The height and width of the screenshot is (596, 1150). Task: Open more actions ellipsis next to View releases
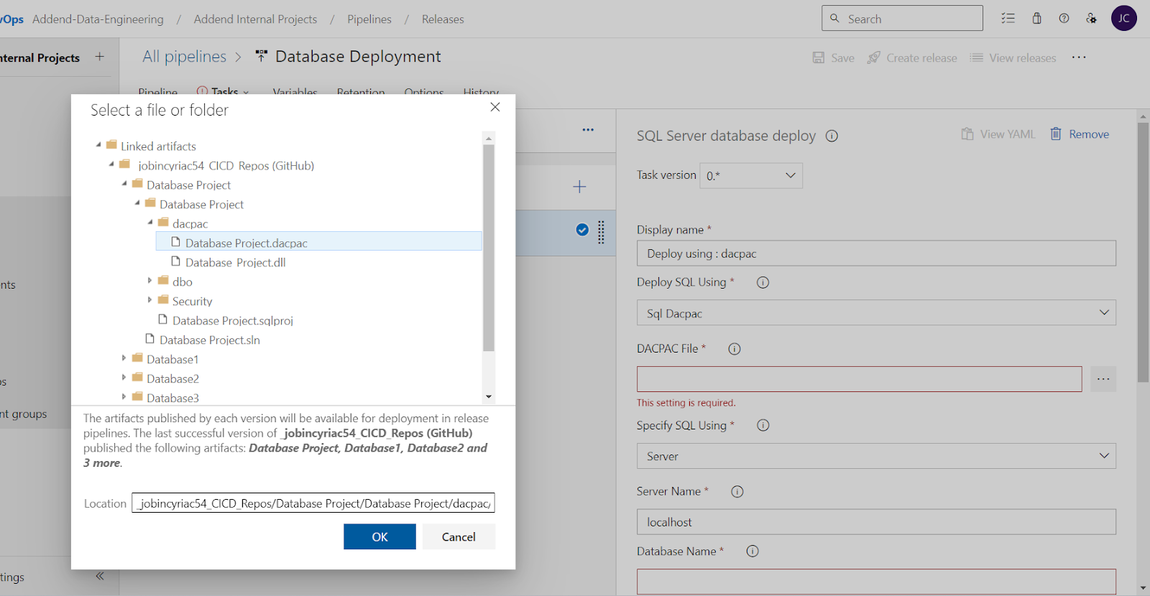[x=1079, y=57]
